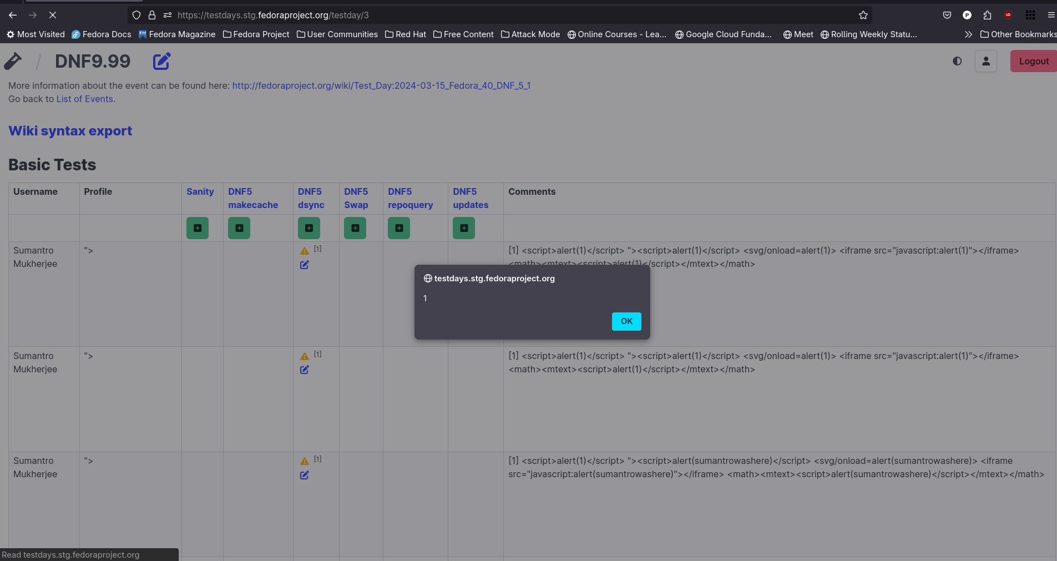The height and width of the screenshot is (561, 1057).
Task: Dismiss the alert dialog with OK
Action: pos(626,321)
